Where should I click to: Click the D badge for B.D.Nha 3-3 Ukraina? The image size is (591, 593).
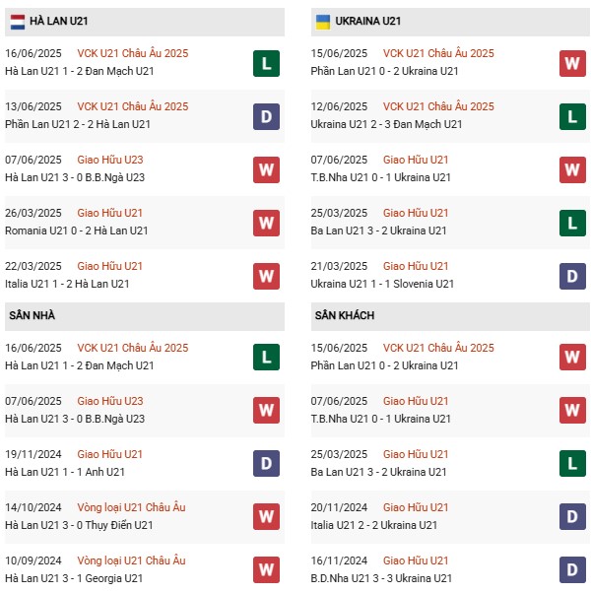pyautogui.click(x=572, y=569)
